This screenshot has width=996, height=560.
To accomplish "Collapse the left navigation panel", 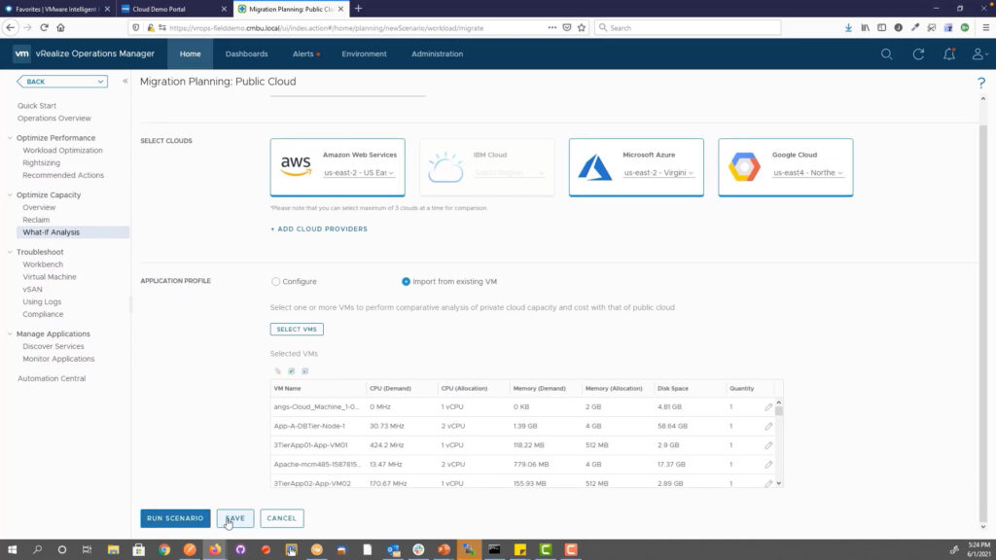I will coord(125,82).
